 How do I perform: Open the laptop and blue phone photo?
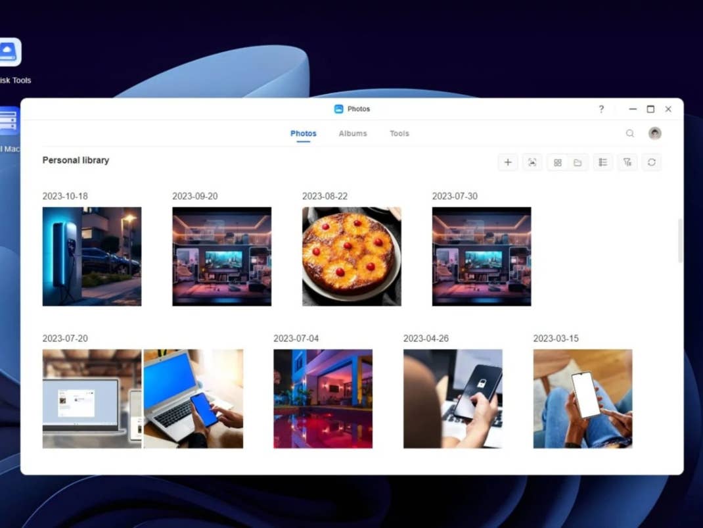point(193,399)
